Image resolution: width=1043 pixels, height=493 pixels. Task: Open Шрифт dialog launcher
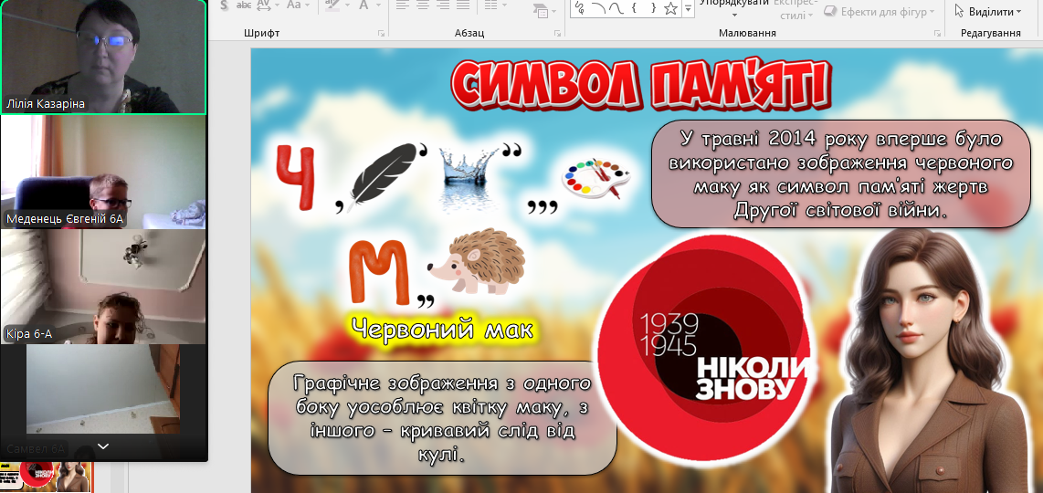click(381, 33)
